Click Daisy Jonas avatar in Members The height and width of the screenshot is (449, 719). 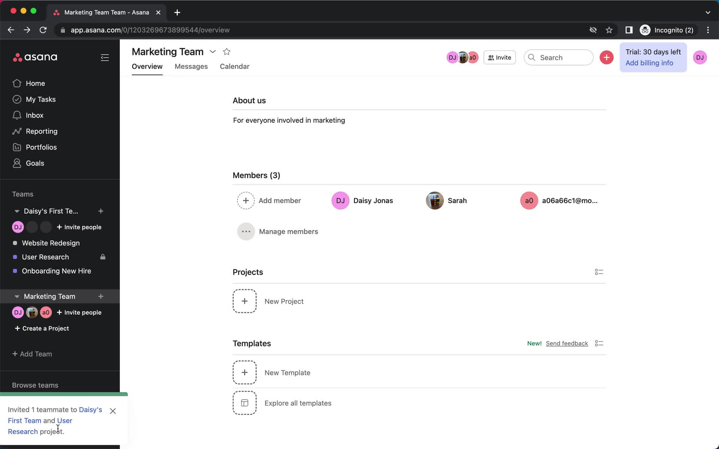(x=340, y=201)
